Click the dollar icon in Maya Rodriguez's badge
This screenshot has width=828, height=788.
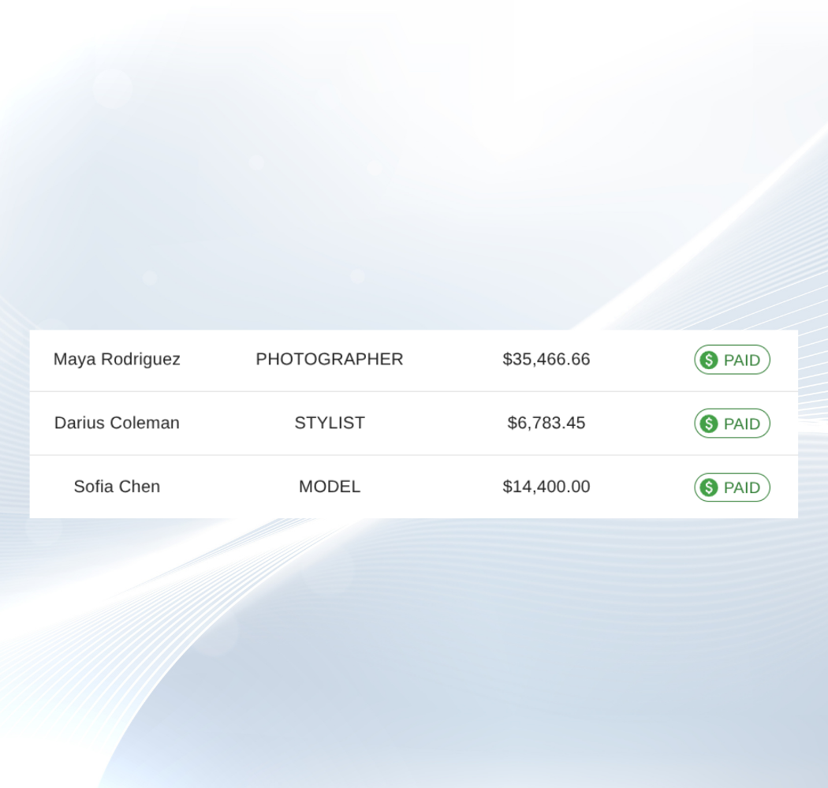click(x=708, y=360)
